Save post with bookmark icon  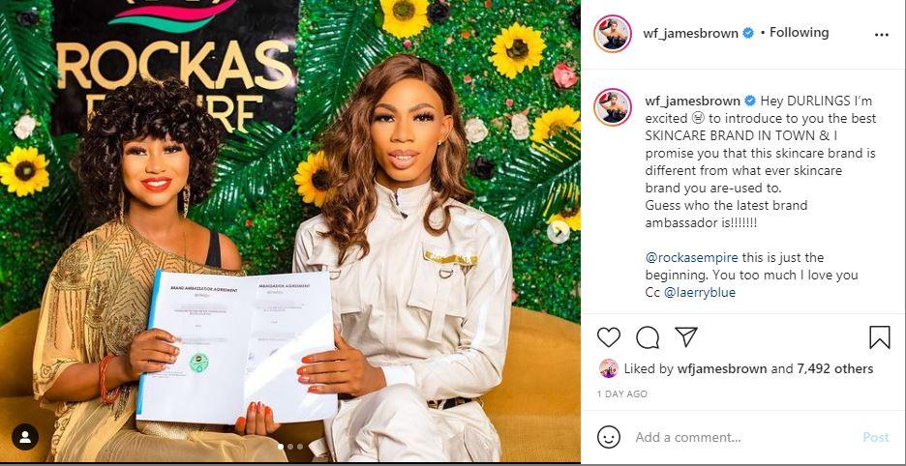880,337
